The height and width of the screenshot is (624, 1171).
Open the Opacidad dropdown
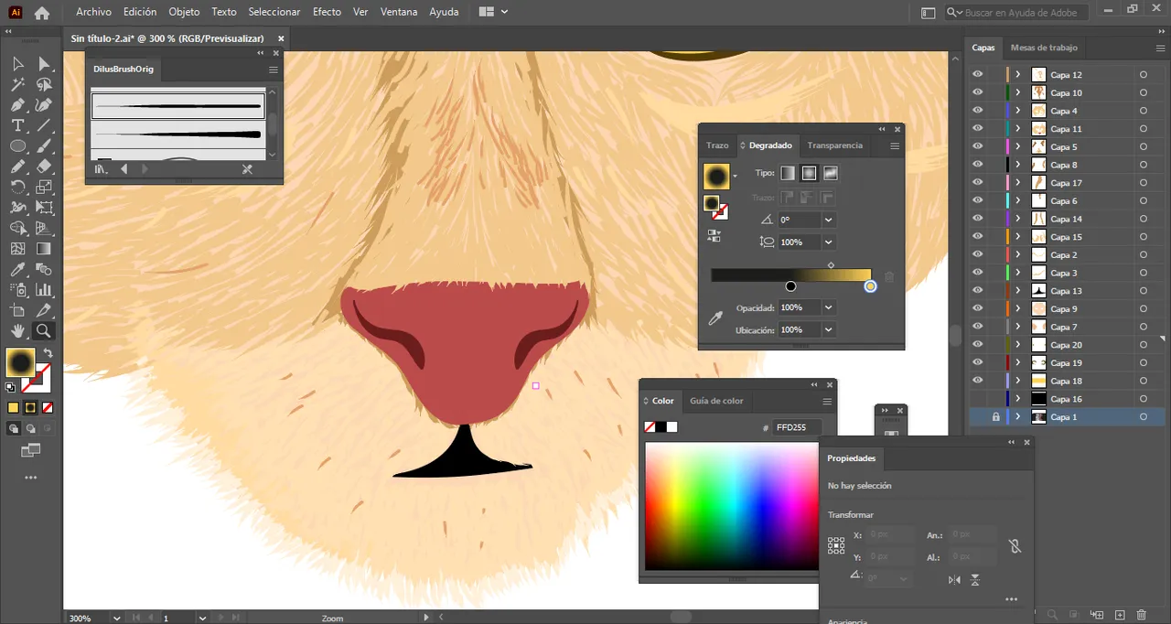point(828,308)
